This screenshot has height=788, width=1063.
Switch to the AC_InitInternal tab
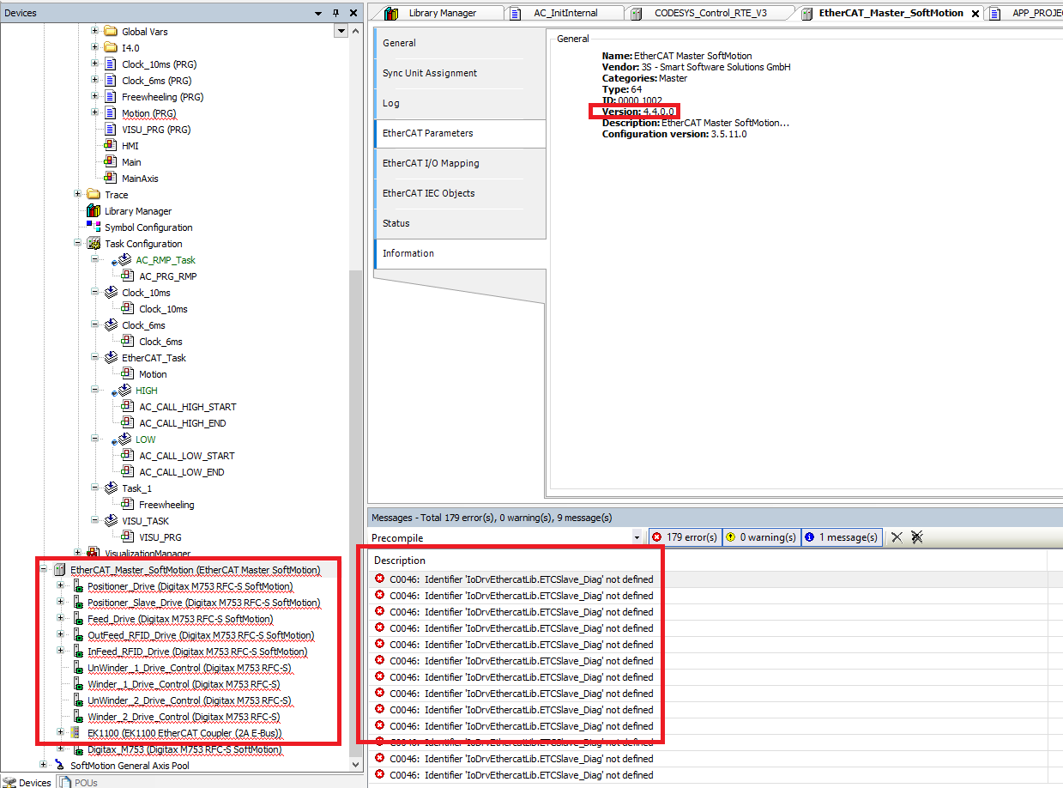pos(565,13)
